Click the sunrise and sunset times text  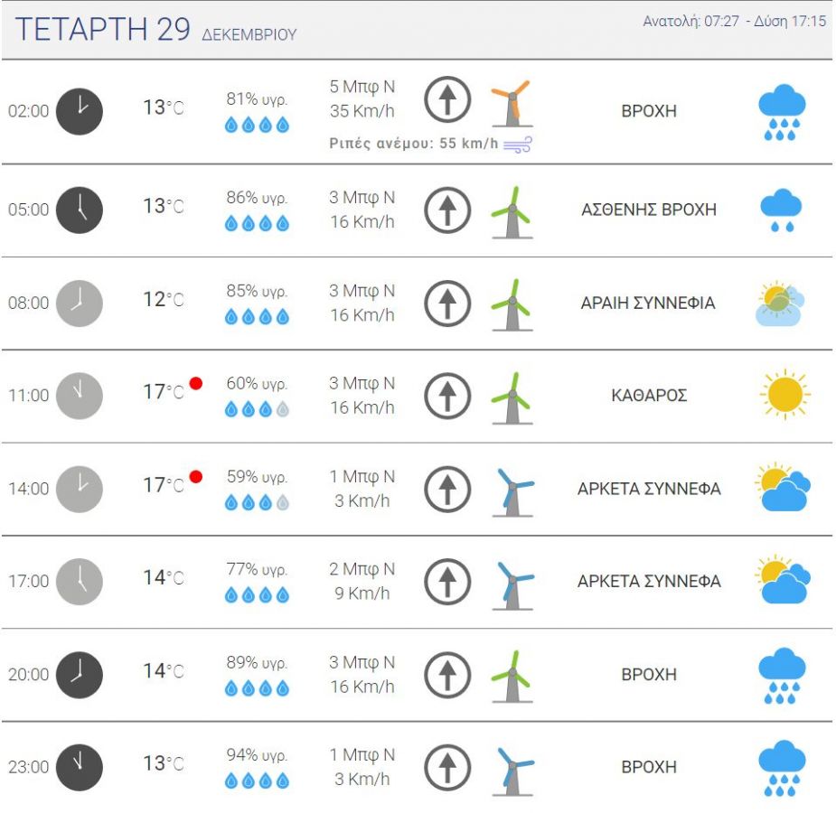[x=734, y=22]
